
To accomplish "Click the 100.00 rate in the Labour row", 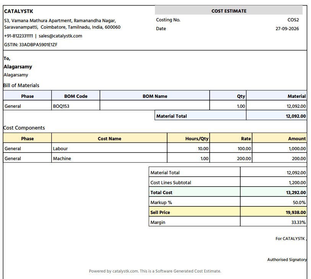I will [x=244, y=149].
